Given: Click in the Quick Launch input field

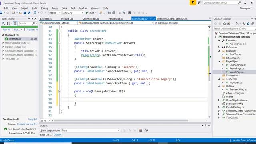Looking at the screenshot, I should tap(220, 3).
